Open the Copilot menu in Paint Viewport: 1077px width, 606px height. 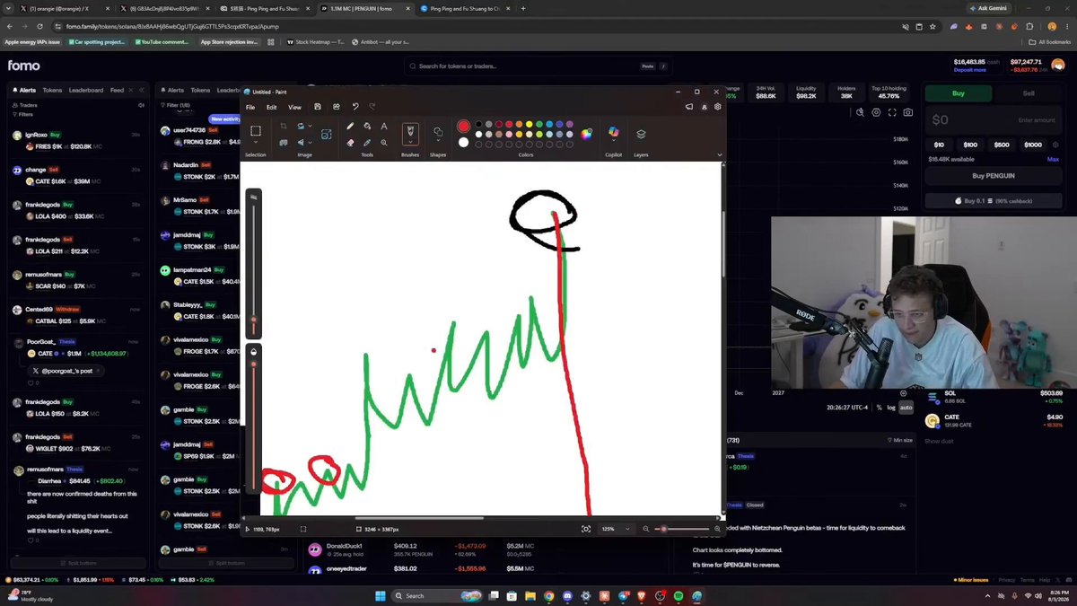coord(613,133)
